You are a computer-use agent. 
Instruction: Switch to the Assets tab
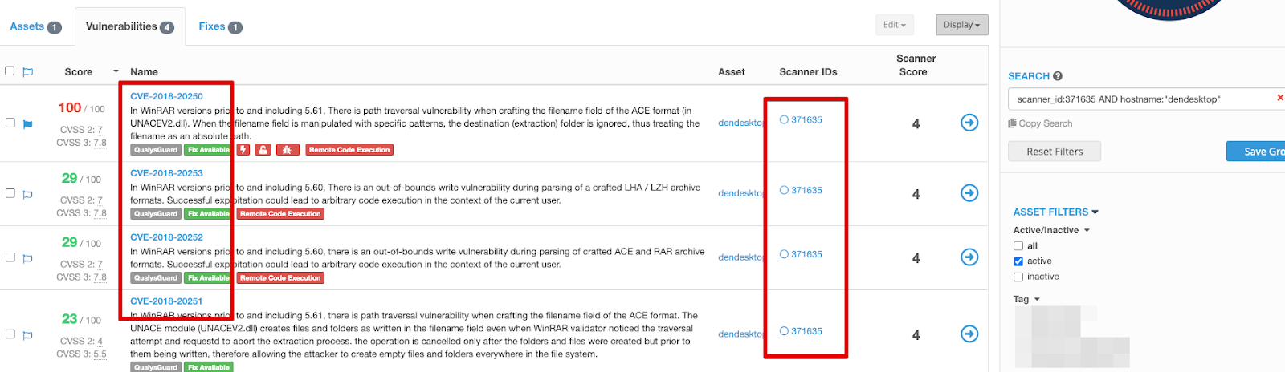[x=35, y=26]
